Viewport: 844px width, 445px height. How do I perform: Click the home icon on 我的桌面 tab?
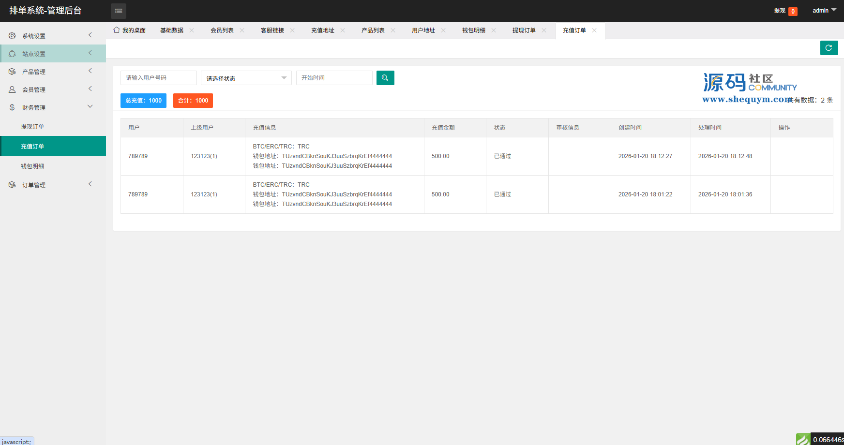(117, 30)
